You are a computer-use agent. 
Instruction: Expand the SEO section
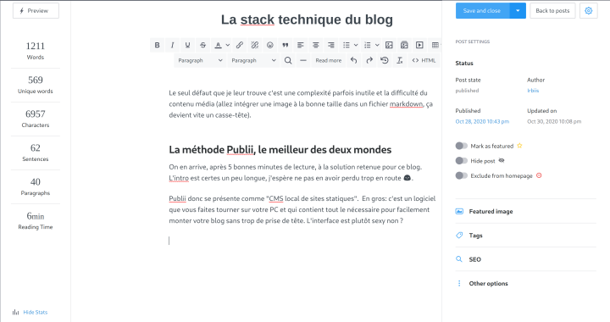point(525,259)
